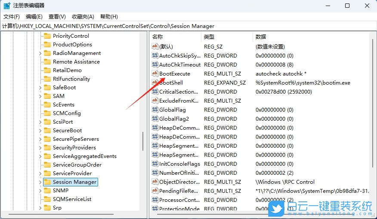The width and height of the screenshot is (377, 219).
Task: Click the 'autocheck autochk *' data cell
Action: [281, 73]
